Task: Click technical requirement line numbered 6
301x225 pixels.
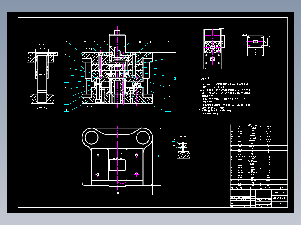Action: click(209, 114)
